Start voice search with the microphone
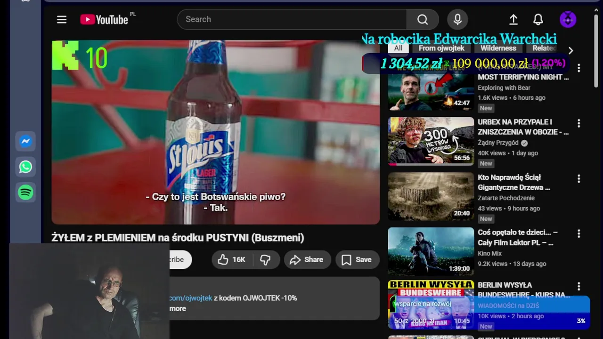Viewport: 603px width, 339px height. click(457, 19)
